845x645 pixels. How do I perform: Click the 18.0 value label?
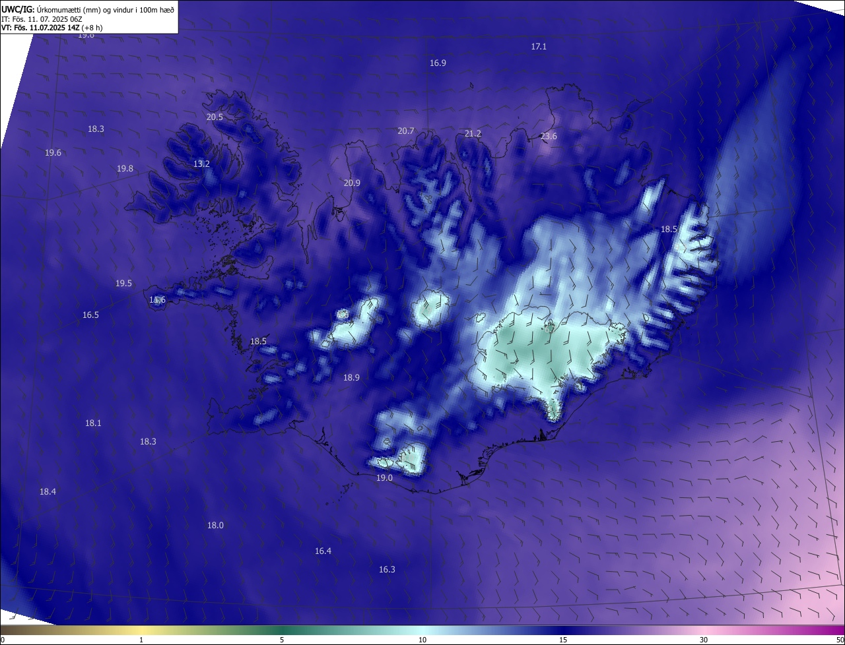point(215,526)
